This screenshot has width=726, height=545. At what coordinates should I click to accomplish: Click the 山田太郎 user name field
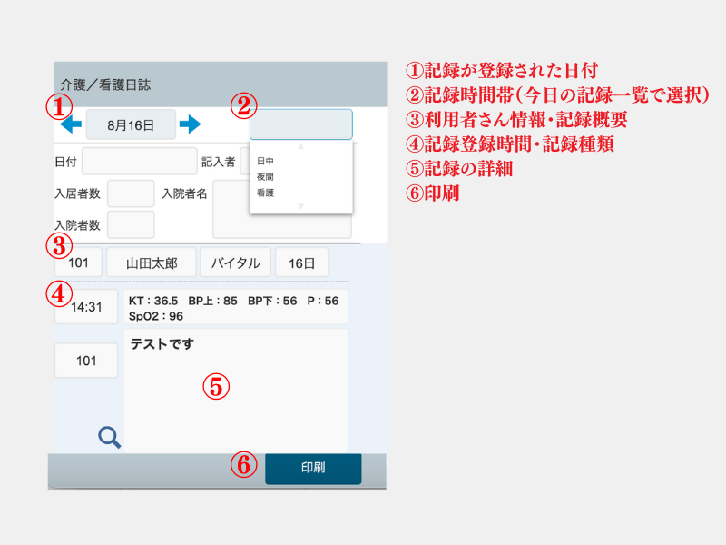tap(150, 263)
